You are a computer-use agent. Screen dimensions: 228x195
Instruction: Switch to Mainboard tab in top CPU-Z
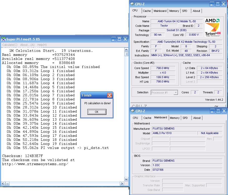click(x=160, y=11)
